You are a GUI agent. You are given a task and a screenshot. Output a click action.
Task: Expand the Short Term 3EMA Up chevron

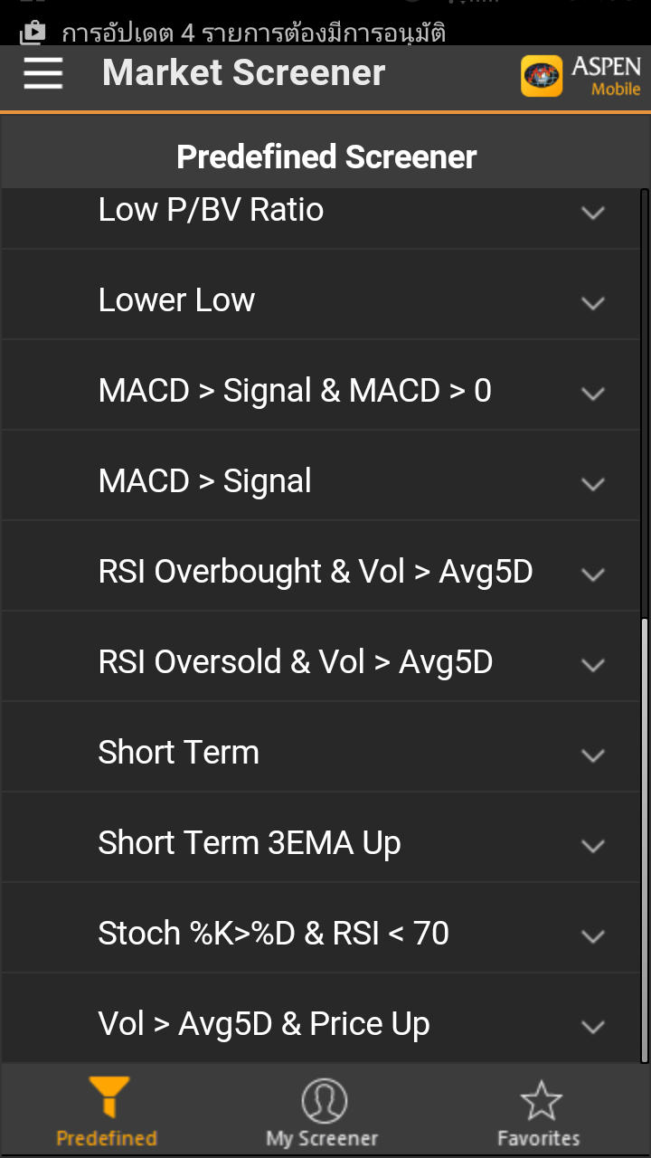(x=593, y=846)
